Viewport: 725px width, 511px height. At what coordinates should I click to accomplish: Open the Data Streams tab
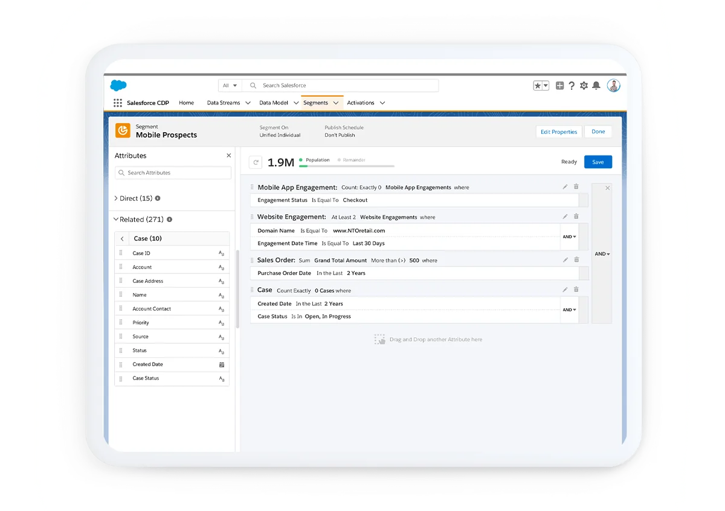pos(224,103)
